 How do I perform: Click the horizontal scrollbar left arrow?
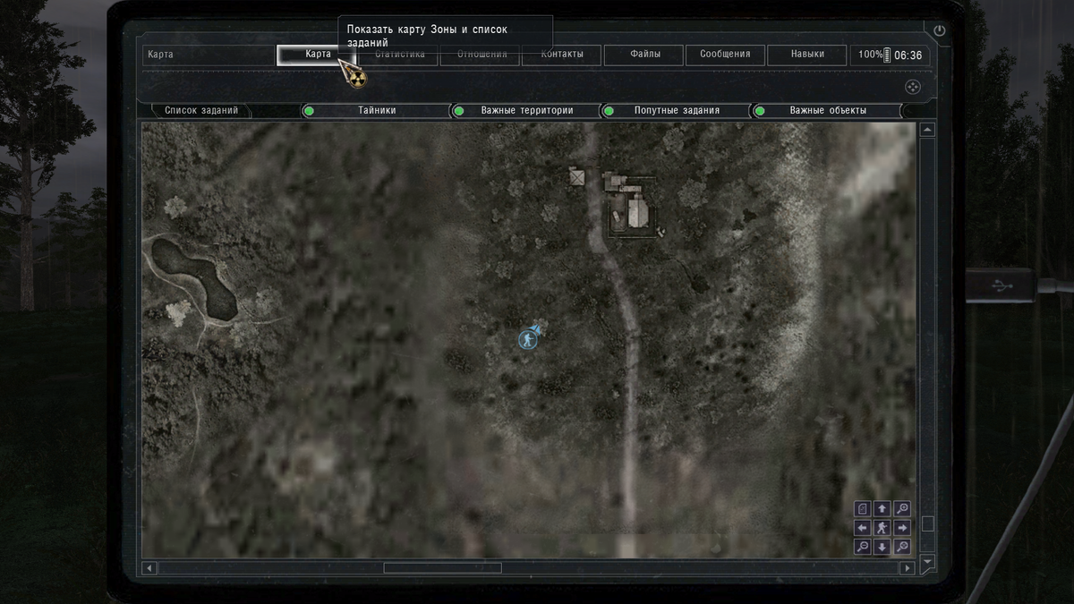click(149, 568)
